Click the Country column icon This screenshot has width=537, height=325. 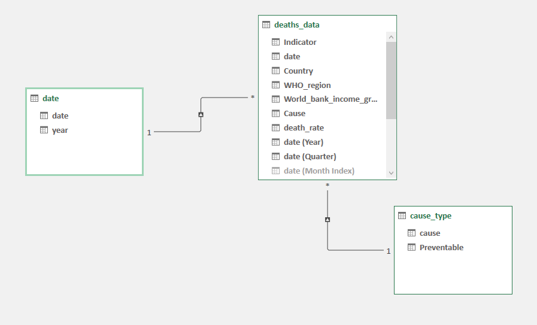[276, 71]
